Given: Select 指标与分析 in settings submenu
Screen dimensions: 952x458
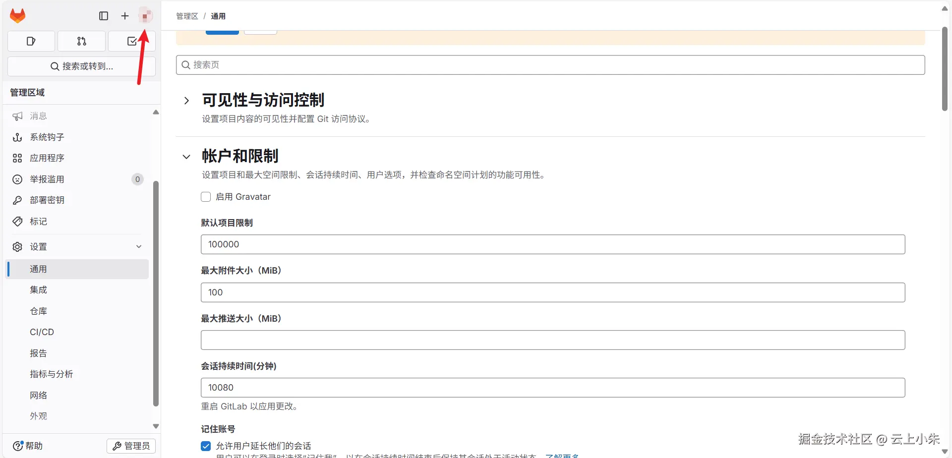Looking at the screenshot, I should click(x=78, y=374).
